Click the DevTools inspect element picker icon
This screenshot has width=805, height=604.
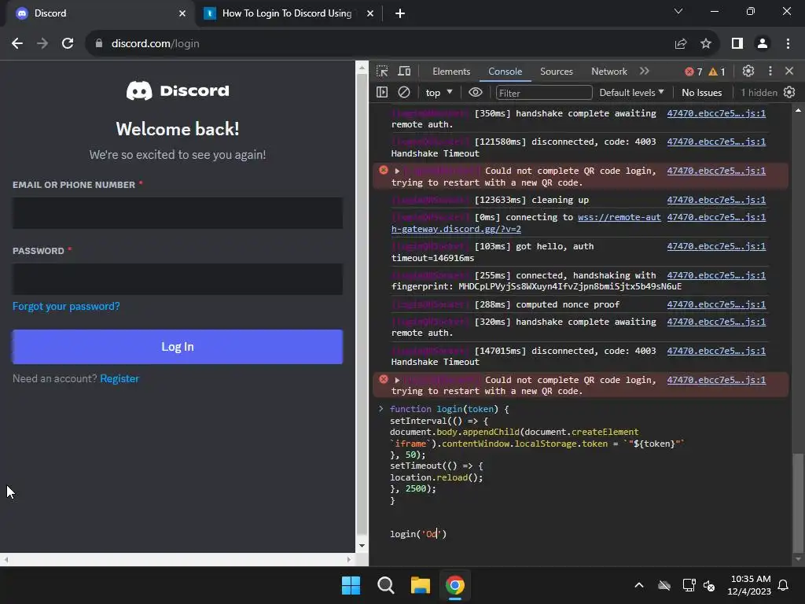[x=382, y=71]
